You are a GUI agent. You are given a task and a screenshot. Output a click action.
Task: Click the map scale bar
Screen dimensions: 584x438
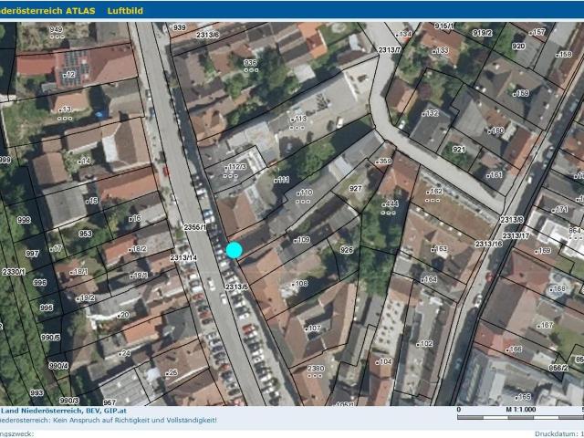pyautogui.click(x=520, y=418)
